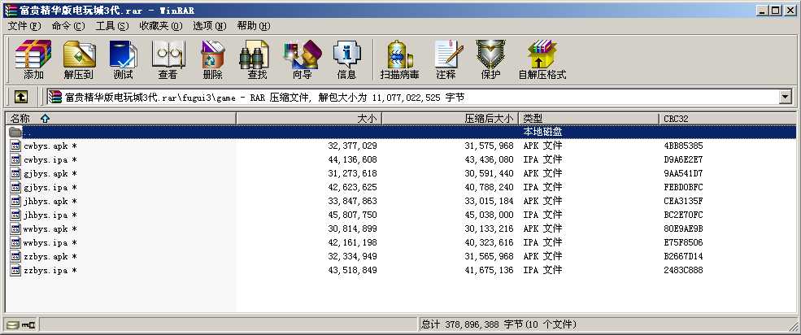
Task: Open the 文件(F) menu
Action: point(24,25)
